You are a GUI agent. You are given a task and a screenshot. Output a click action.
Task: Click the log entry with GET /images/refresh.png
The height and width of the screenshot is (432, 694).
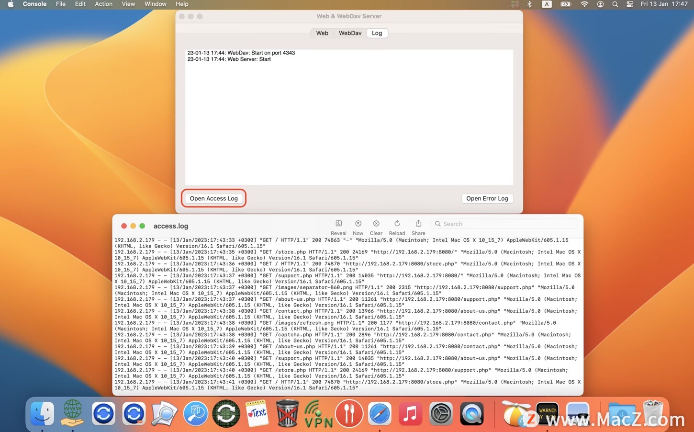click(336, 326)
